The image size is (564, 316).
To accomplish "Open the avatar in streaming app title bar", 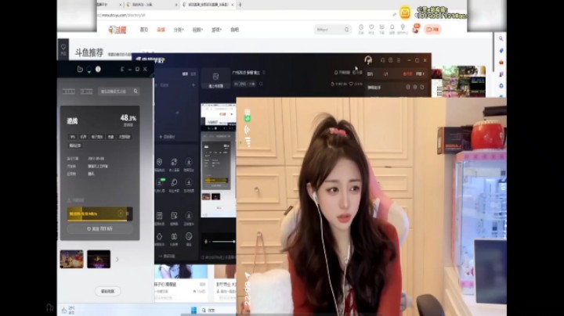I will [368, 60].
